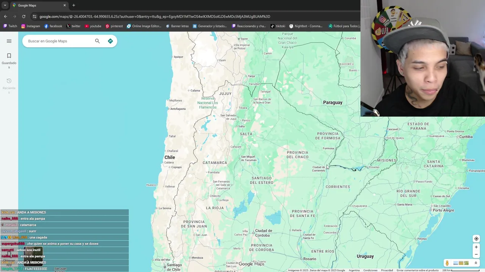Viewport: 485px width, 272px height.
Task: Click the LA RIOJA province label
Action: tap(214, 208)
